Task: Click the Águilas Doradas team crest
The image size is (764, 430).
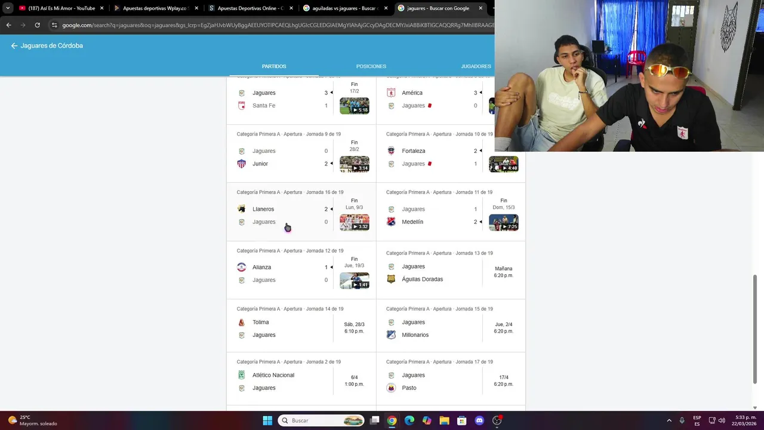Action: coord(391,279)
